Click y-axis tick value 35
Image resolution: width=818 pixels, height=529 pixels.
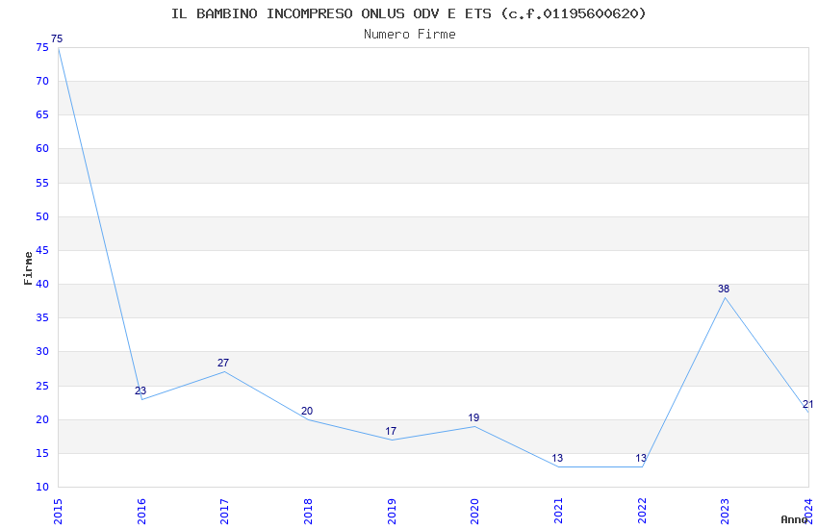point(42,317)
